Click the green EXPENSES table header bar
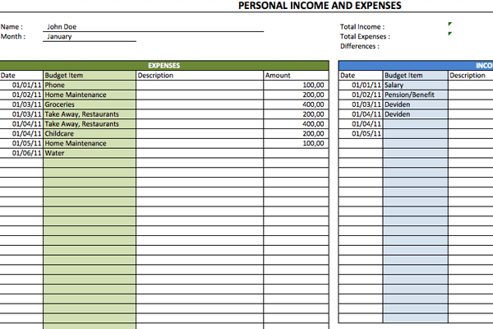 pyautogui.click(x=164, y=65)
